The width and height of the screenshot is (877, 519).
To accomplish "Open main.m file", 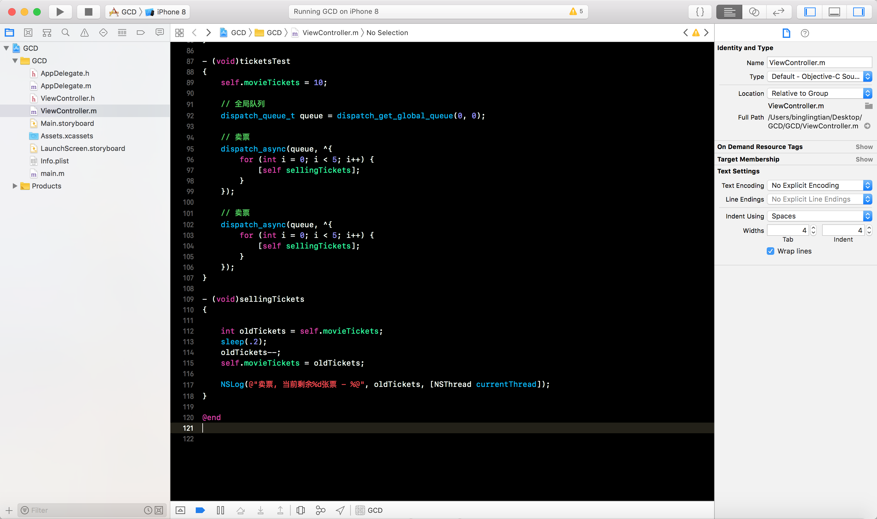I will point(52,174).
